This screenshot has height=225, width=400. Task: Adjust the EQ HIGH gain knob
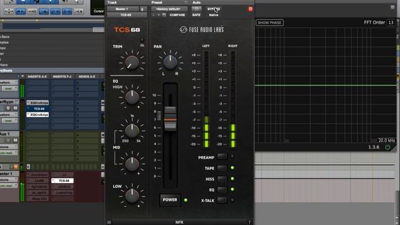[132, 97]
